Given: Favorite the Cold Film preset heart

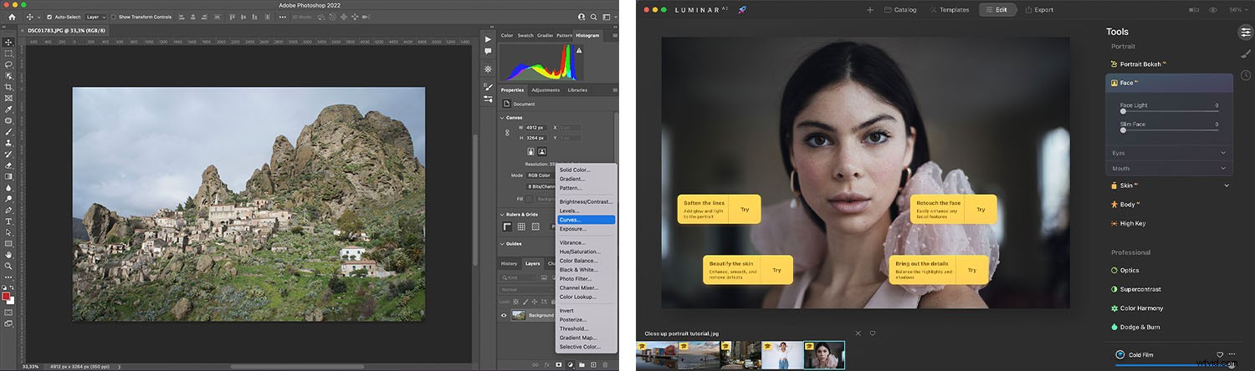Looking at the screenshot, I should [x=1220, y=354].
